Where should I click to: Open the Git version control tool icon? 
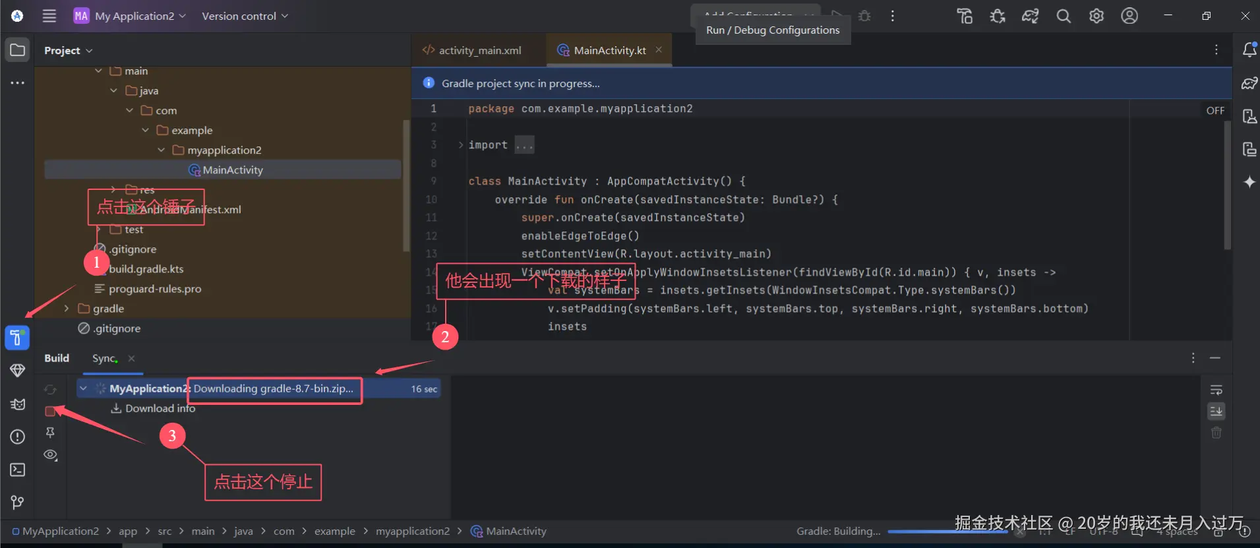tap(18, 502)
